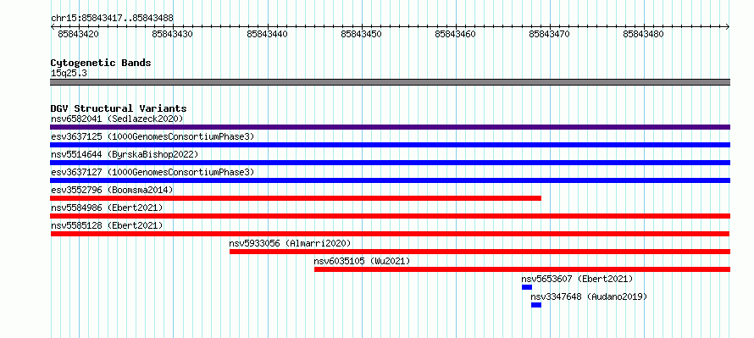The height and width of the screenshot is (338, 754).
Task: Click ruler position 85843450
Action: [x=361, y=34]
